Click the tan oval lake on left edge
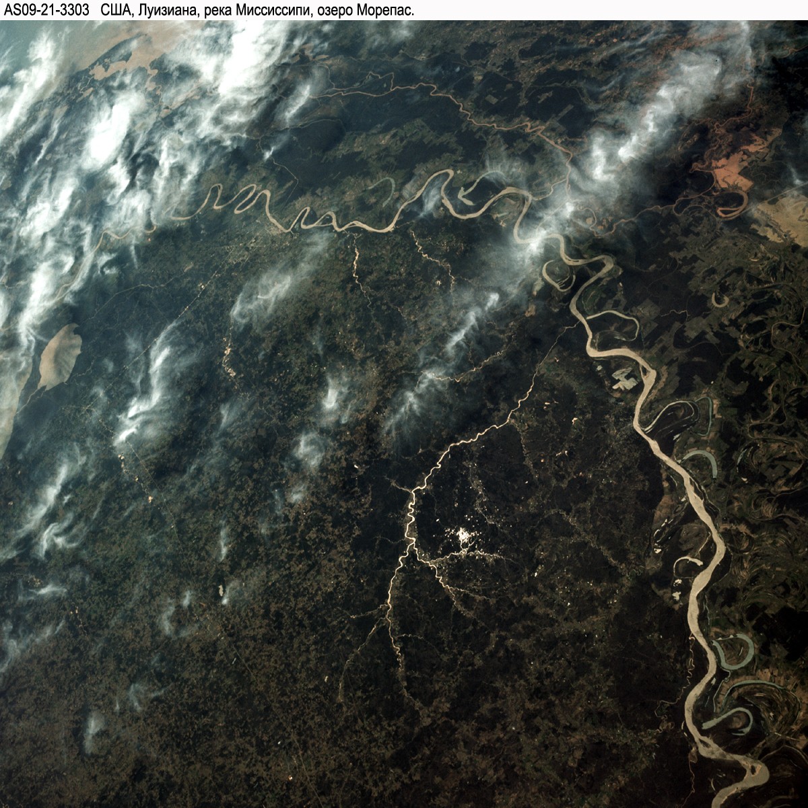Screen dimensions: 808x808 click(61, 354)
